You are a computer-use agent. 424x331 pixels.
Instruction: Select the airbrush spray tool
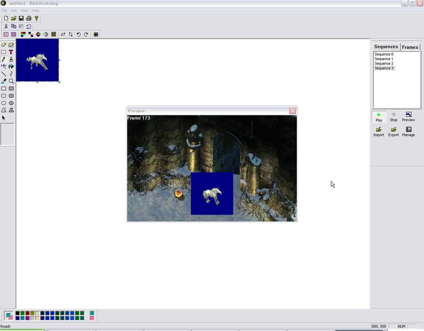(x=4, y=66)
